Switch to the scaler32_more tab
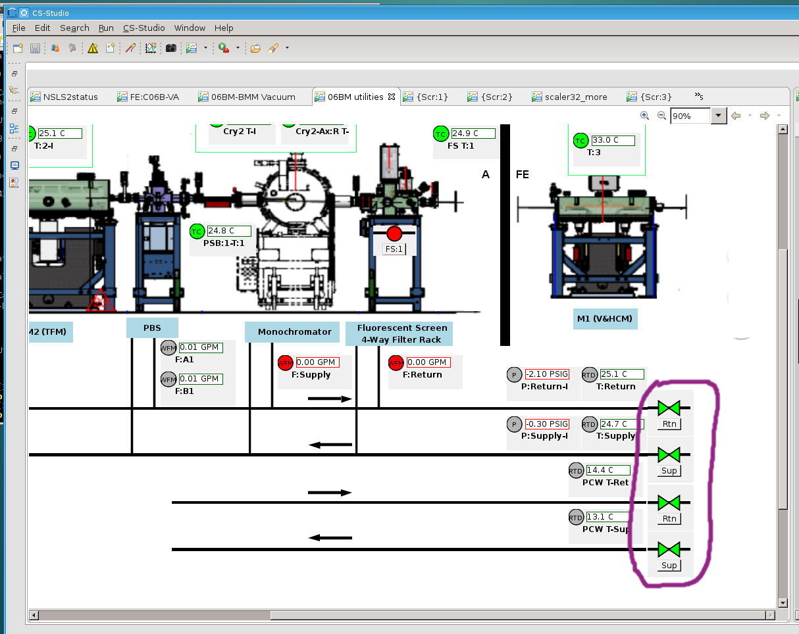 569,97
